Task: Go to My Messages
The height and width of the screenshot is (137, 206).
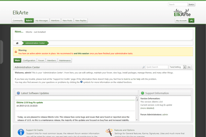Action: point(42,21)
